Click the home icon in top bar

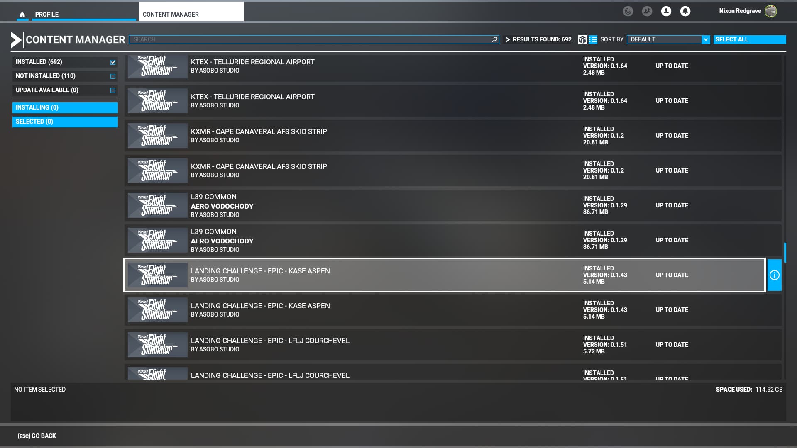tap(22, 15)
